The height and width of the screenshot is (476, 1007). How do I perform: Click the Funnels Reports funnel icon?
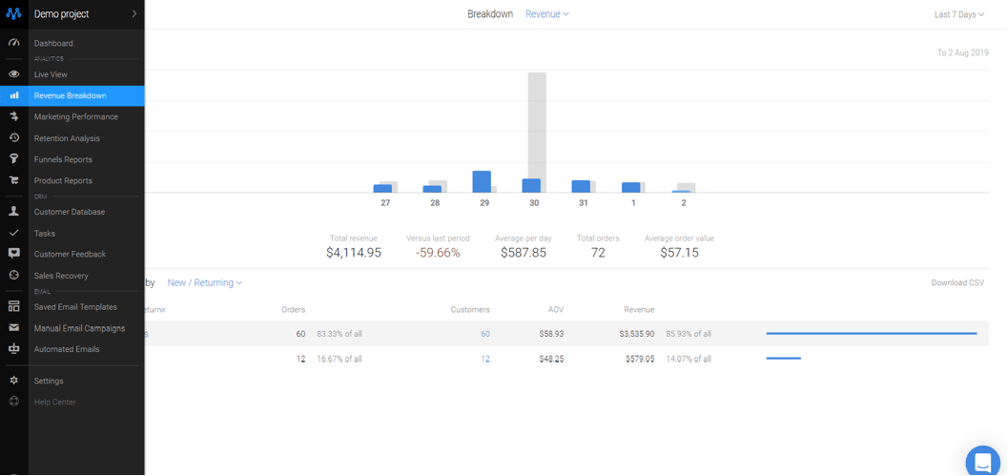point(13,159)
